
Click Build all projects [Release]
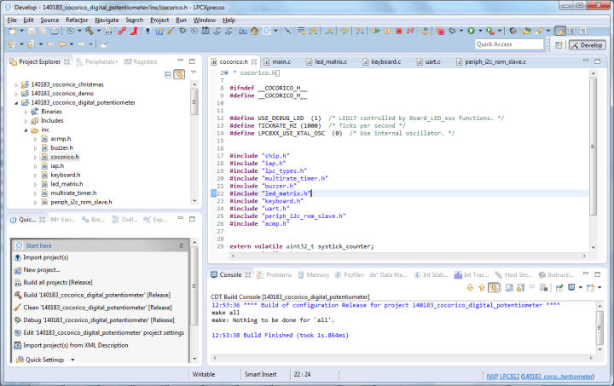[58, 282]
